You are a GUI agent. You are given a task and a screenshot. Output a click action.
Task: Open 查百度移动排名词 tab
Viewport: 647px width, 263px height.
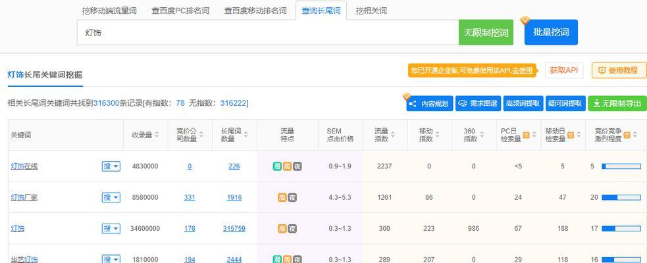pyautogui.click(x=255, y=11)
